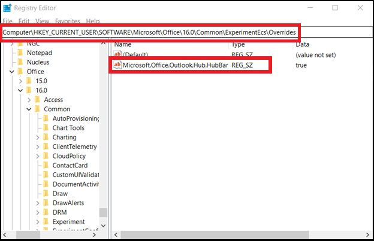Click the values pane scroll left arrow
This screenshot has height=241, width=374.
pyautogui.click(x=116, y=235)
